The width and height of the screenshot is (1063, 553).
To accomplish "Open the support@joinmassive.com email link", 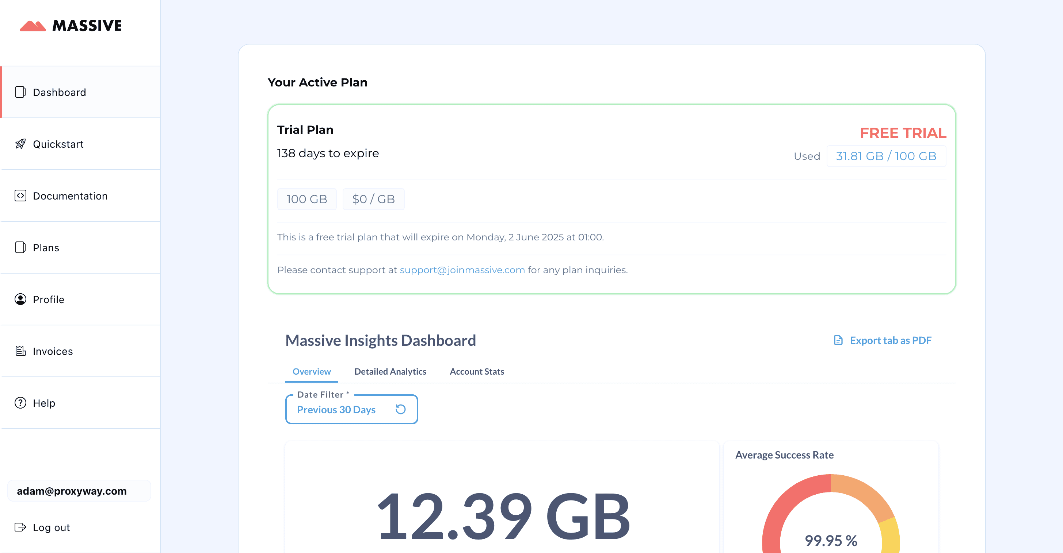I will 462,270.
